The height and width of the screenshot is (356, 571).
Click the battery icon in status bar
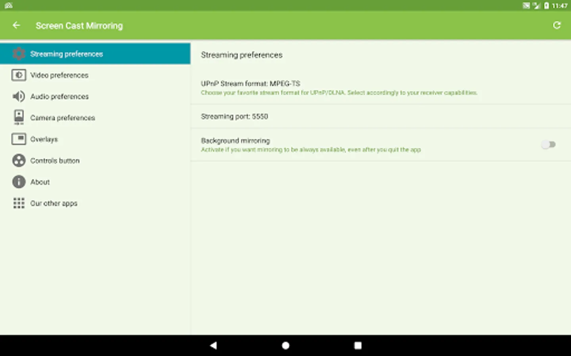pyautogui.click(x=546, y=6)
